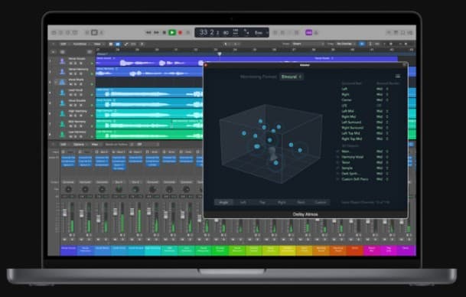This screenshot has height=297, width=466.
Task: Select the Custom view tab in plug-in
Action: click(x=320, y=202)
